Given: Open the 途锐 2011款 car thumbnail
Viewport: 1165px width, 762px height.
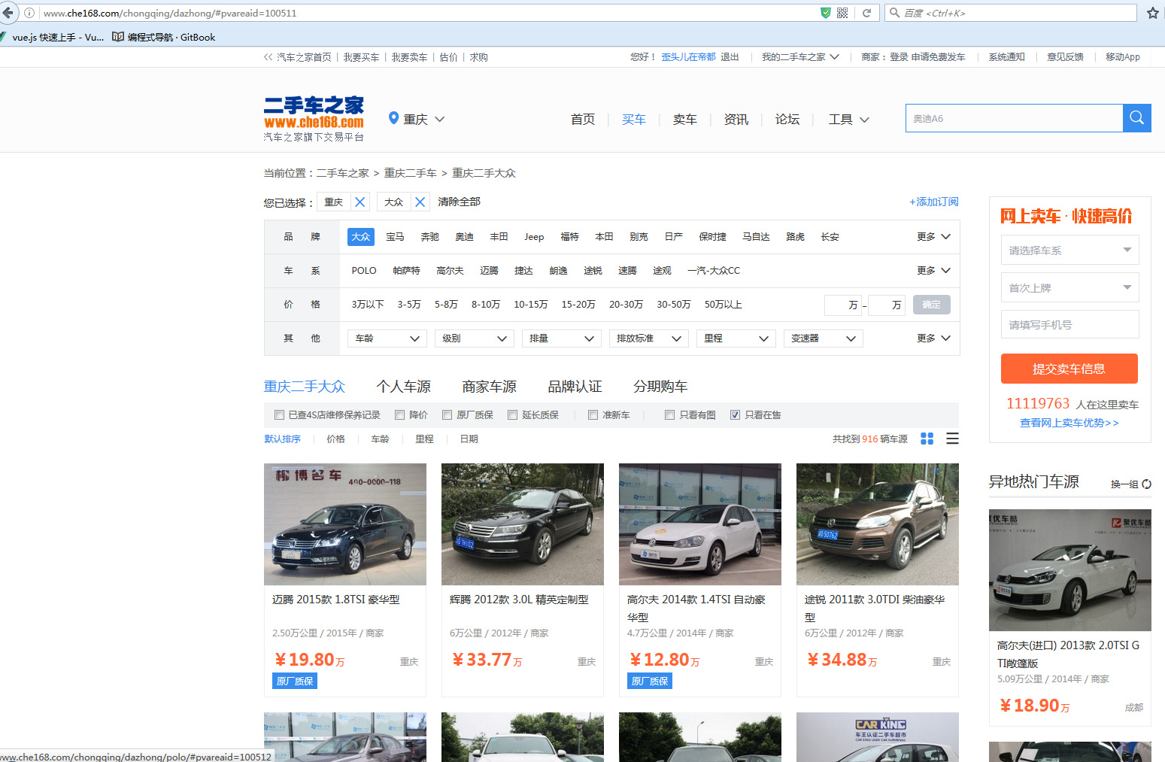Looking at the screenshot, I should (x=878, y=524).
